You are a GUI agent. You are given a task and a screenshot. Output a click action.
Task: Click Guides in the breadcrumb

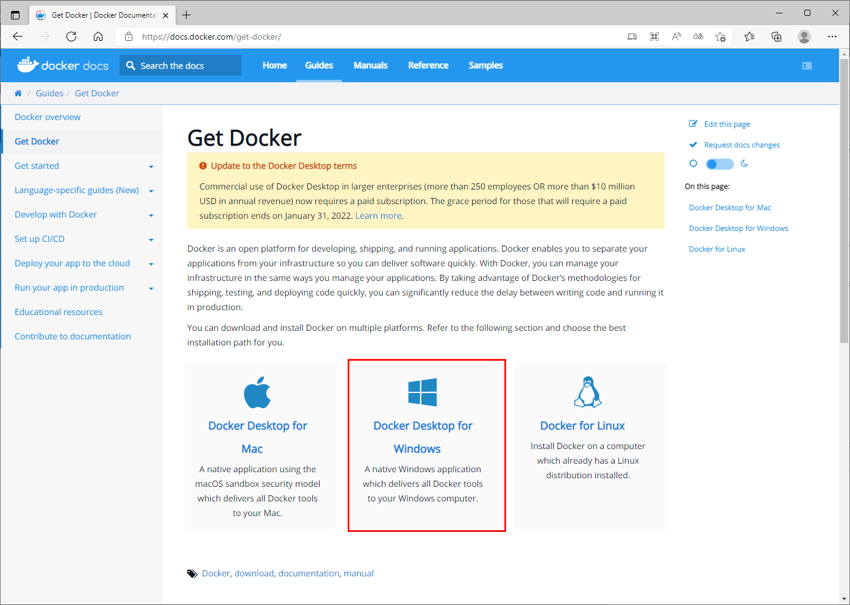coord(49,93)
